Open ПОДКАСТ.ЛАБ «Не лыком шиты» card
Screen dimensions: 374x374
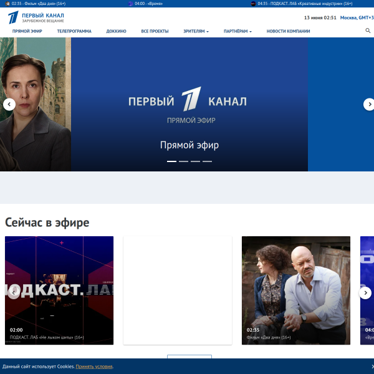pyautogui.click(x=59, y=290)
